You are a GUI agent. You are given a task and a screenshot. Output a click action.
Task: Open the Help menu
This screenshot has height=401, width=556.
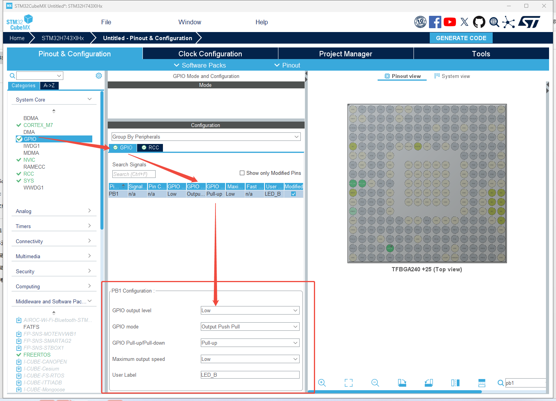click(x=261, y=22)
